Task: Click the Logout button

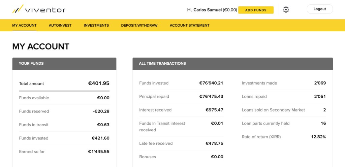Action: tap(319, 9)
